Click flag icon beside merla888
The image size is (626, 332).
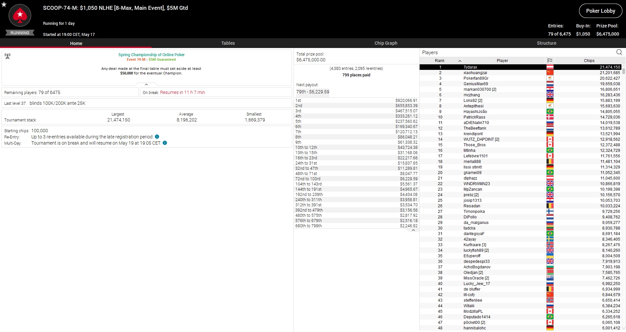tap(550, 162)
